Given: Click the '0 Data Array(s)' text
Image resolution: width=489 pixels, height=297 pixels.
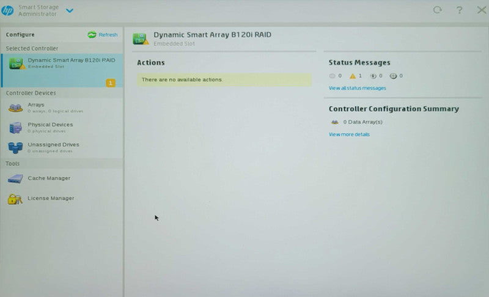Looking at the screenshot, I should tap(362, 122).
